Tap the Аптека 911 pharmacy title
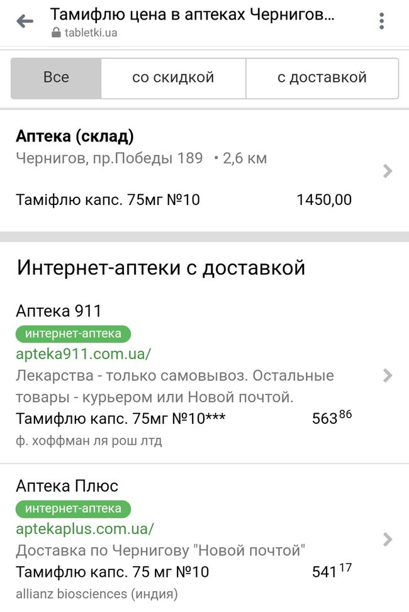The image size is (409, 612). click(59, 311)
